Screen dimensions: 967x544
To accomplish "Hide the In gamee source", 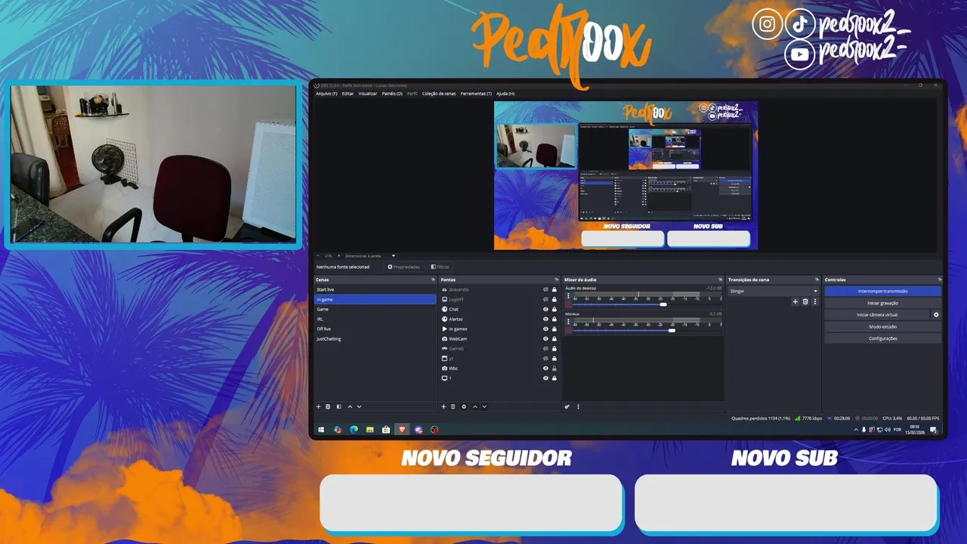I will pyautogui.click(x=545, y=329).
